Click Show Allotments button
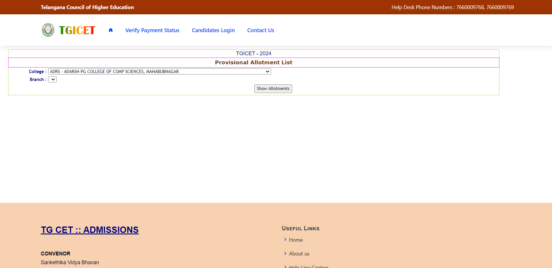 (x=273, y=89)
